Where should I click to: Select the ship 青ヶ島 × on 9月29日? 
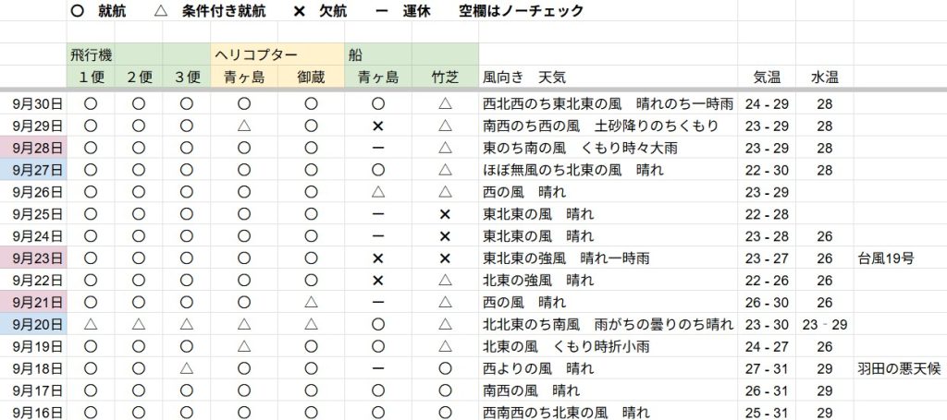[x=377, y=126]
